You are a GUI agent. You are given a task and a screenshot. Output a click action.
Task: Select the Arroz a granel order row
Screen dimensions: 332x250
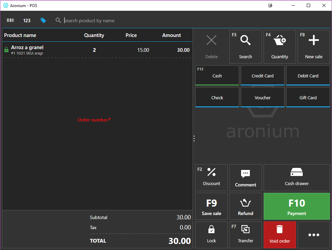pyautogui.click(x=97, y=50)
